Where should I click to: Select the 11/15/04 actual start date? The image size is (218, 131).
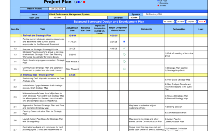pyautogui.click(x=72, y=42)
